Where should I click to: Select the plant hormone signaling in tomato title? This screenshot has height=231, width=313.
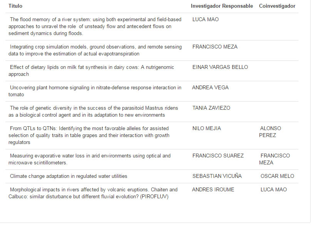coord(95,91)
